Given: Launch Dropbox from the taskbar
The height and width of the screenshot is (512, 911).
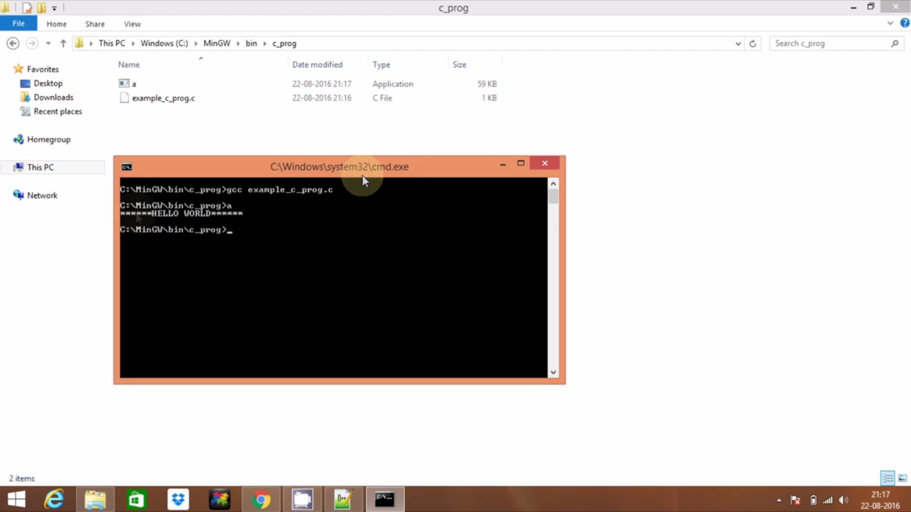Looking at the screenshot, I should pos(178,499).
